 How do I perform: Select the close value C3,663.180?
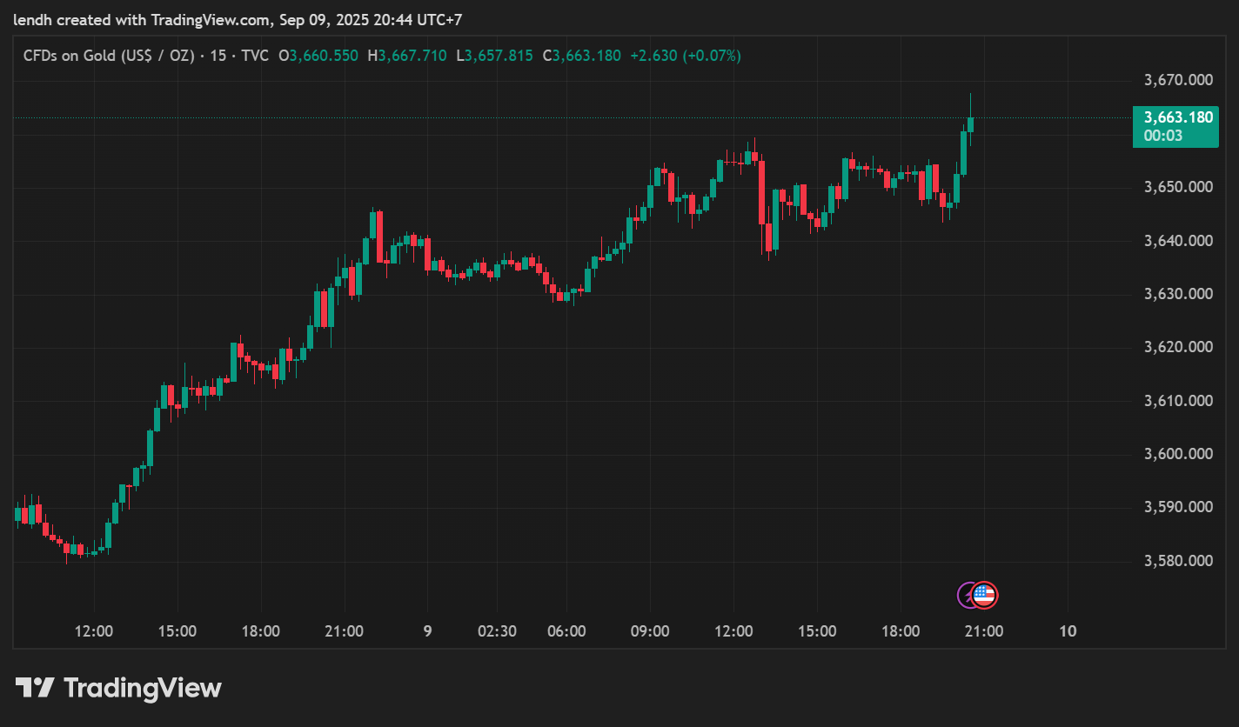(x=582, y=56)
